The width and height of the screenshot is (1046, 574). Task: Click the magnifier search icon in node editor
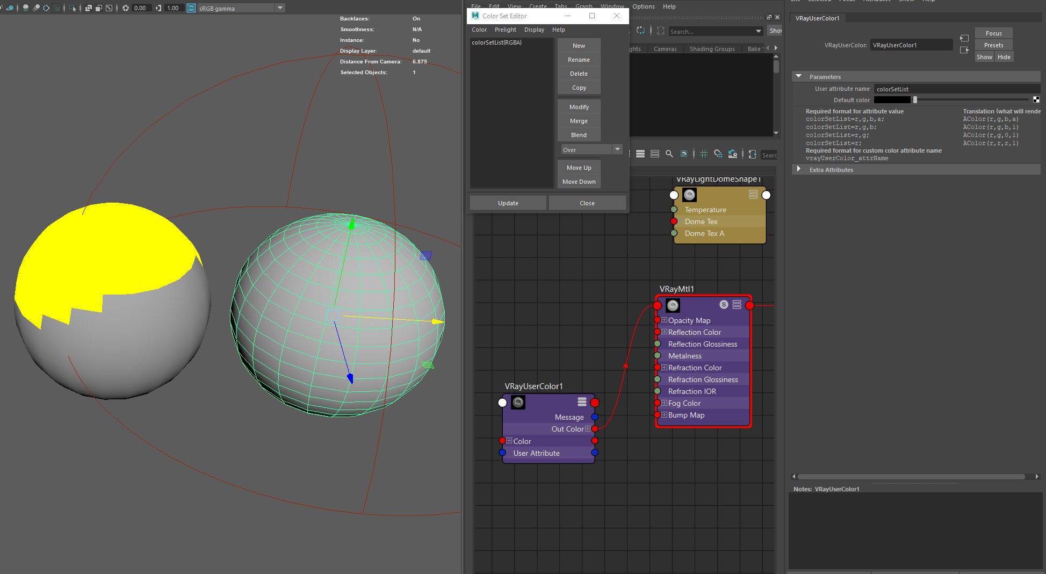669,154
